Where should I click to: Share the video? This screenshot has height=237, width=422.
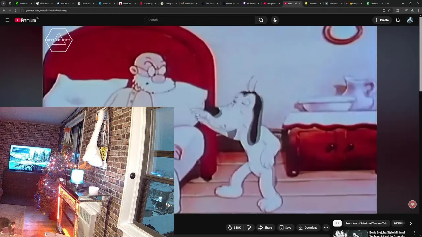pyautogui.click(x=265, y=227)
